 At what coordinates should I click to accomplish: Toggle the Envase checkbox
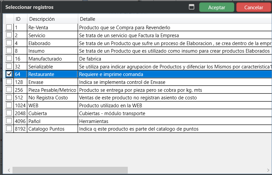pos(9,82)
